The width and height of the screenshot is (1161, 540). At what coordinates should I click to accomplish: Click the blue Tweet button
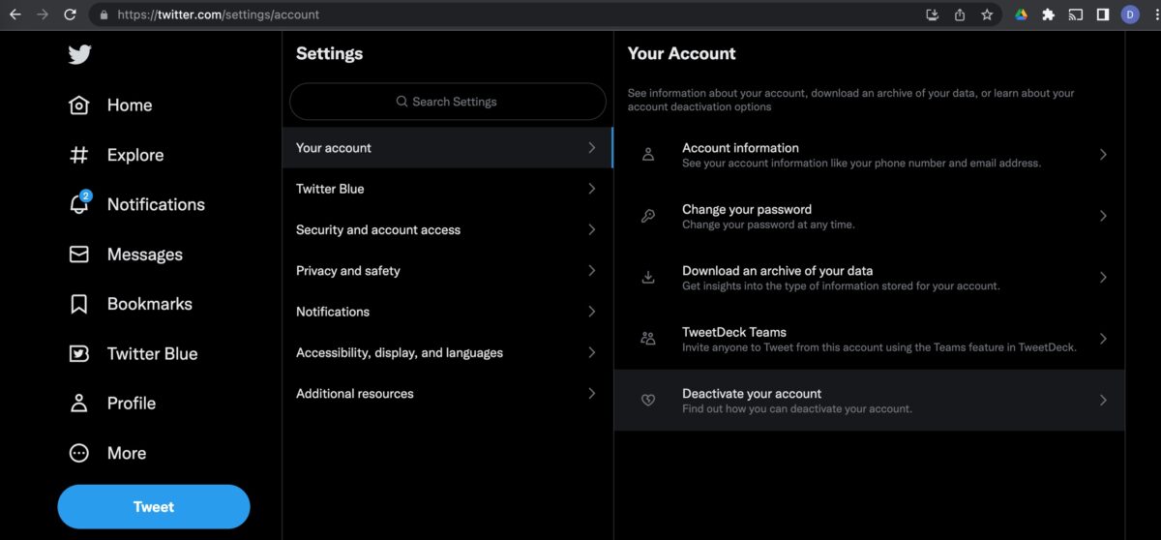154,507
